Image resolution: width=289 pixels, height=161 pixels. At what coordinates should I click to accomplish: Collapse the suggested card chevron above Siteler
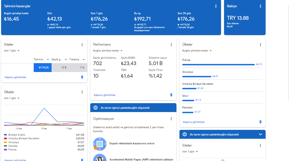260,134
